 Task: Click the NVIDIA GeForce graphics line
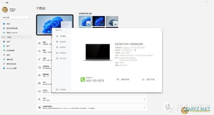[128, 60]
